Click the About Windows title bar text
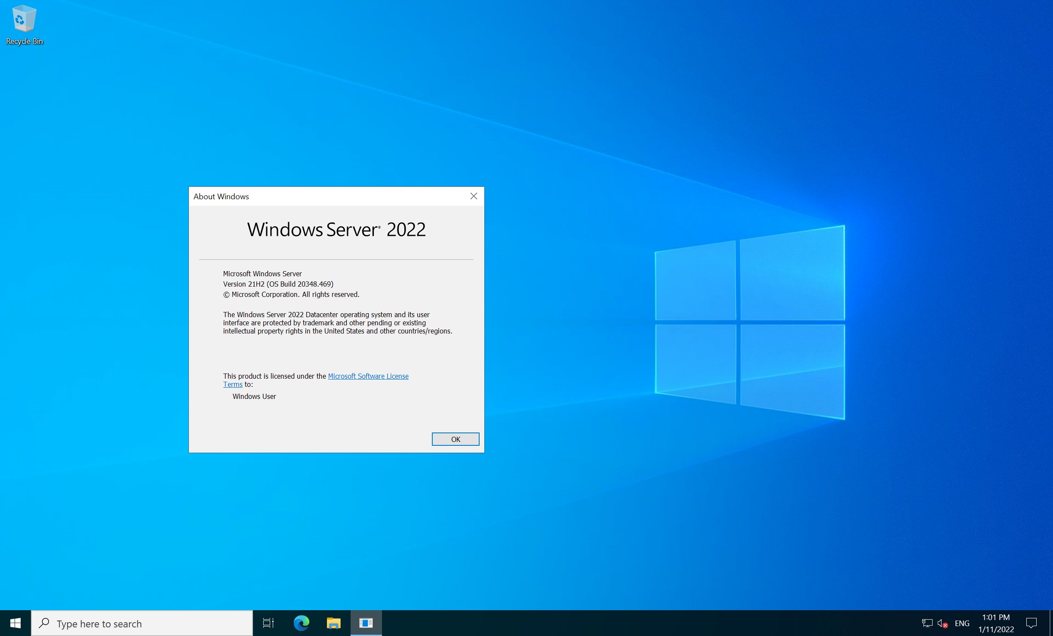The height and width of the screenshot is (636, 1053). [x=221, y=197]
